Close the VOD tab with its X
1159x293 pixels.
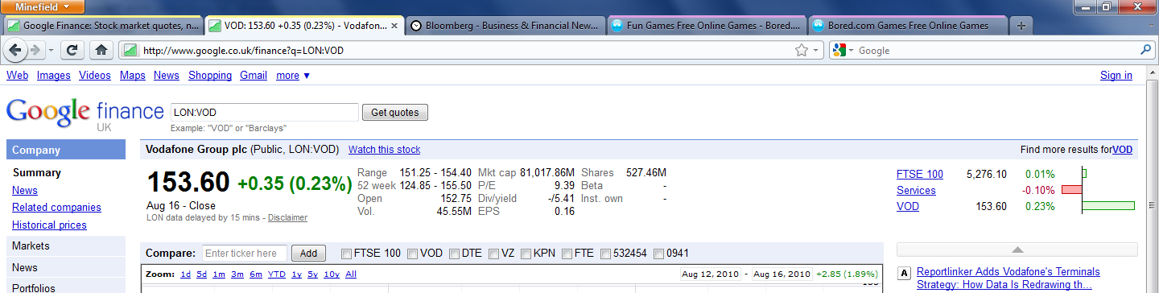coord(394,26)
